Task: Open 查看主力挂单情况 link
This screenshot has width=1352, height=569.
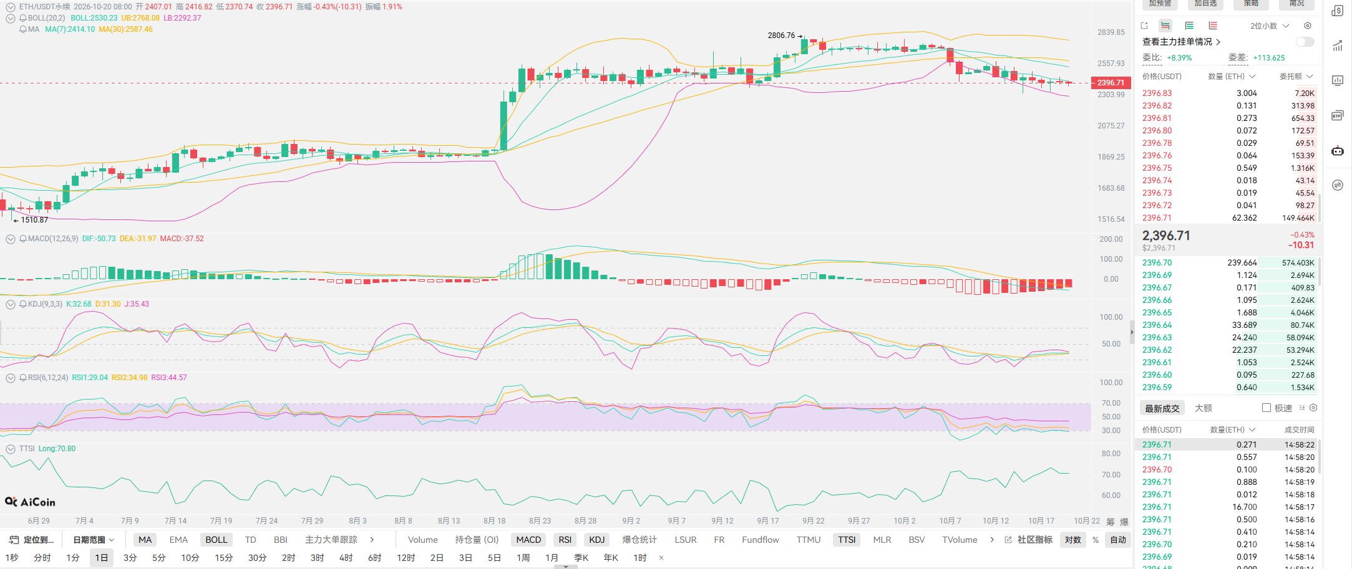Action: tap(1181, 42)
